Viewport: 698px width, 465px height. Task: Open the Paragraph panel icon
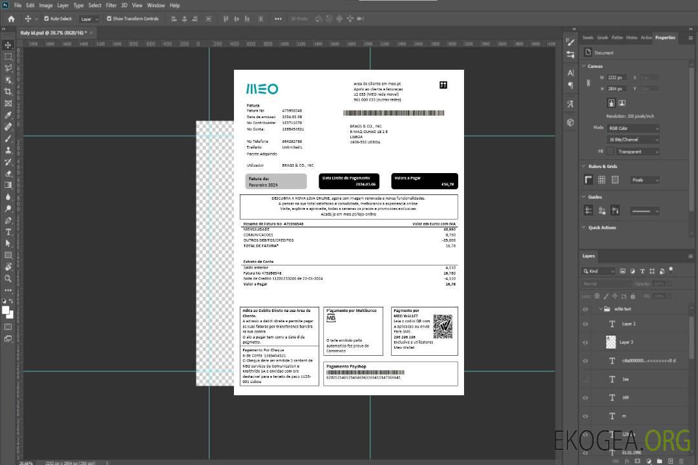571,85
